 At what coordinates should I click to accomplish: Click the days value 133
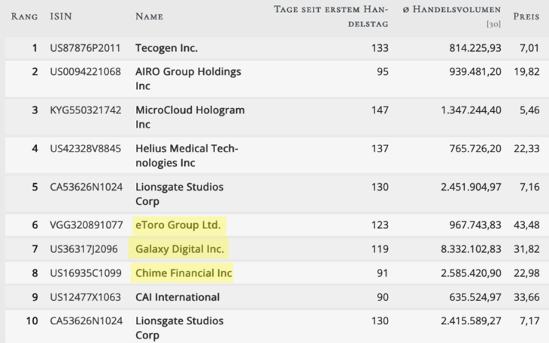click(x=380, y=48)
